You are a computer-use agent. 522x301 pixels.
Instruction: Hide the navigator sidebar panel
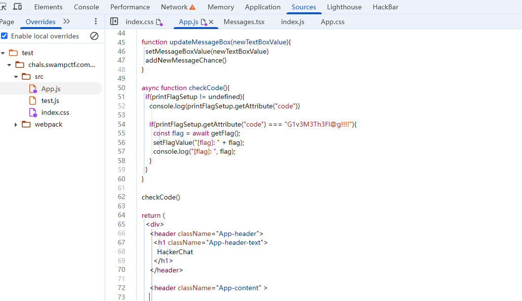[114, 22]
